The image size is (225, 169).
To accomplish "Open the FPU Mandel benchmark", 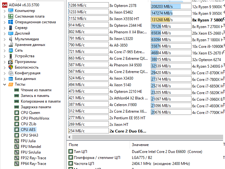I will [31, 147].
